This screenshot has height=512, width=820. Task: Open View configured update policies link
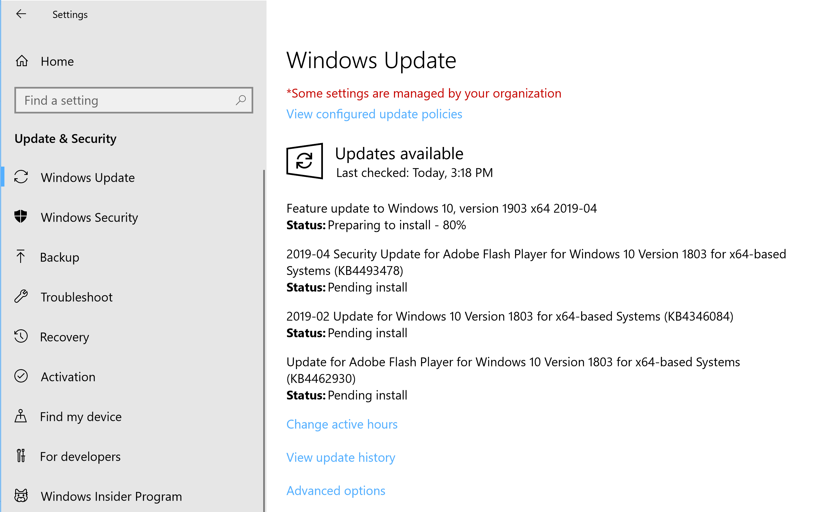coord(374,114)
